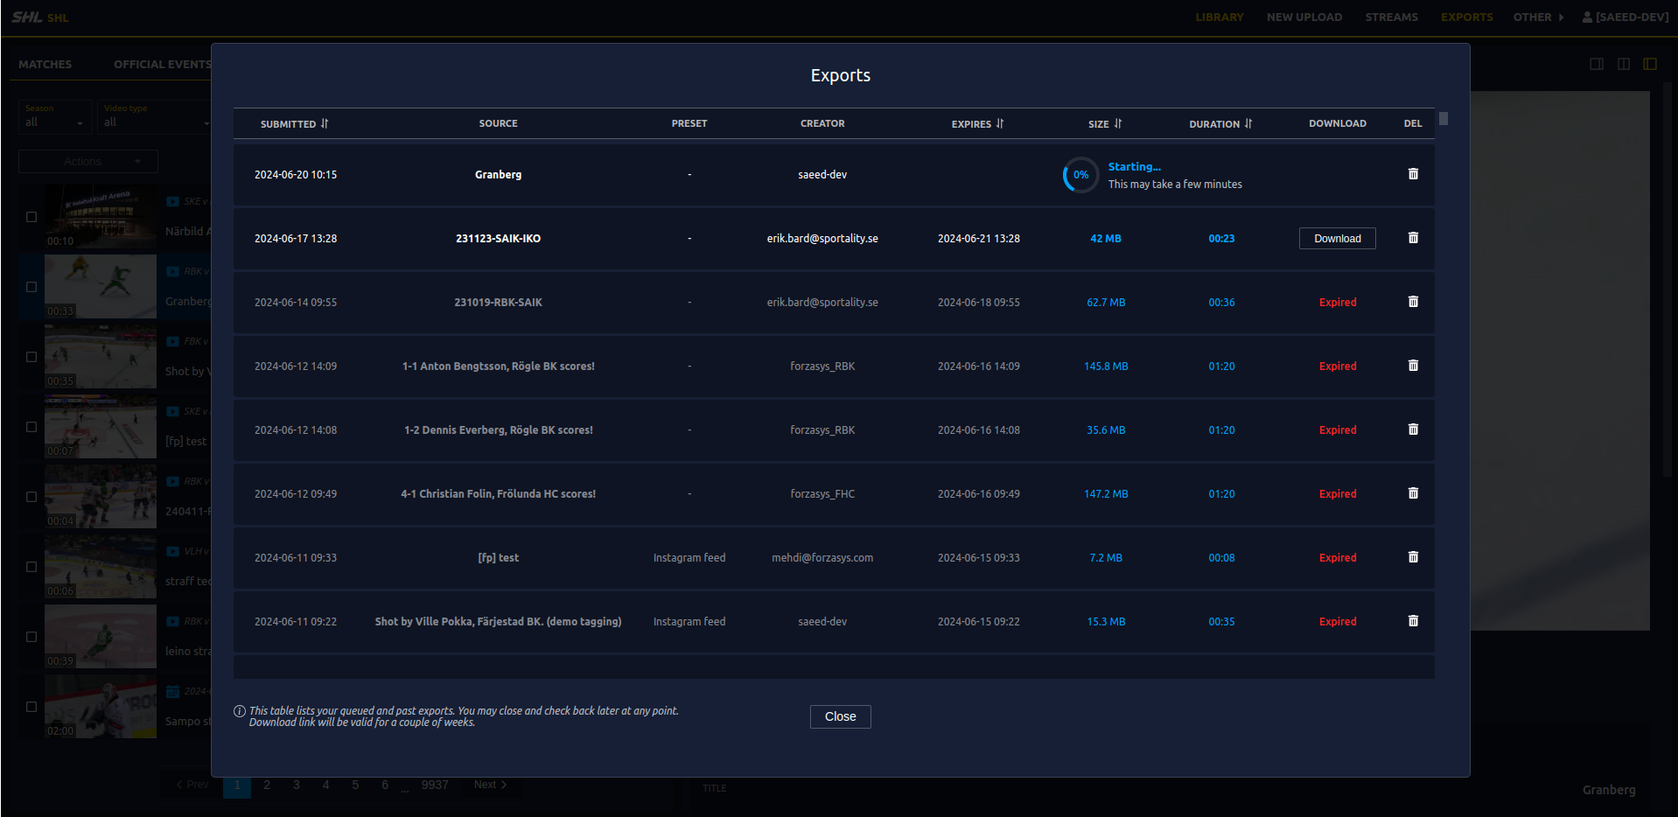Screen dimensions: 1678x817
Task: Open the [SAEED-DEV] user account menu
Action: (x=1624, y=16)
